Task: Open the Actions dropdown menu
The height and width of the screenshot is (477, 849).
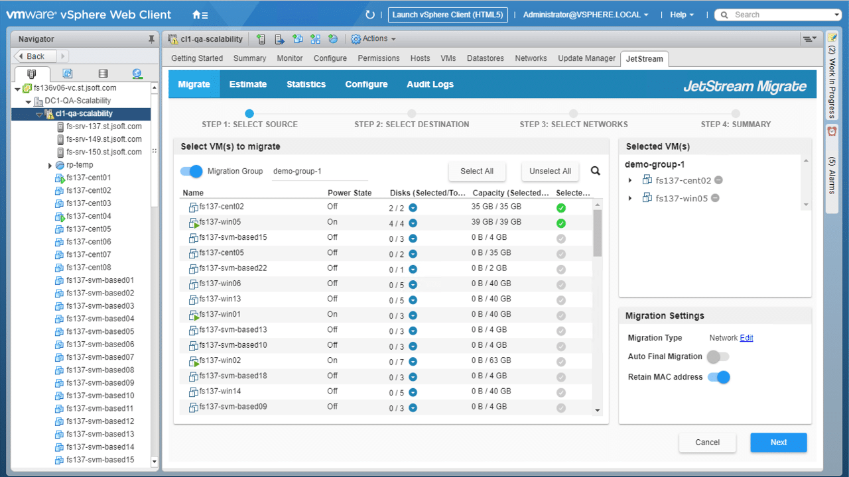Action: (x=373, y=39)
